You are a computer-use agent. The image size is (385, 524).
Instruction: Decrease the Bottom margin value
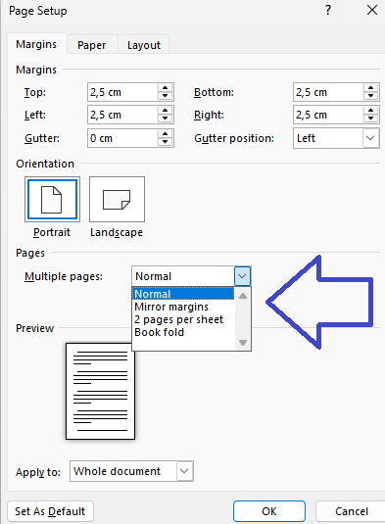[x=370, y=96]
